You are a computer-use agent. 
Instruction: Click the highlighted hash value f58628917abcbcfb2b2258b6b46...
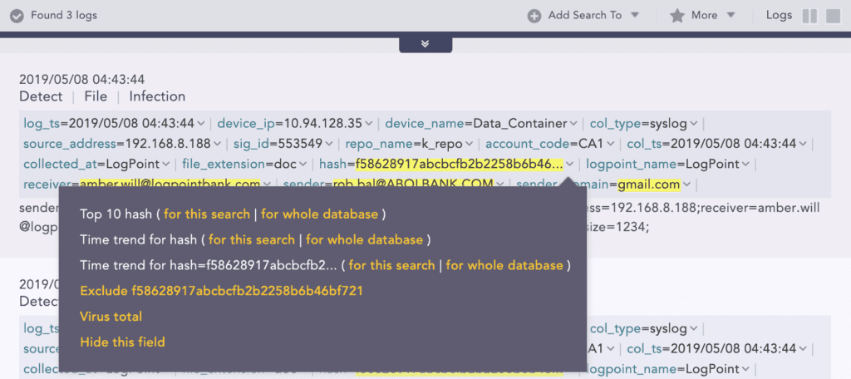(459, 165)
